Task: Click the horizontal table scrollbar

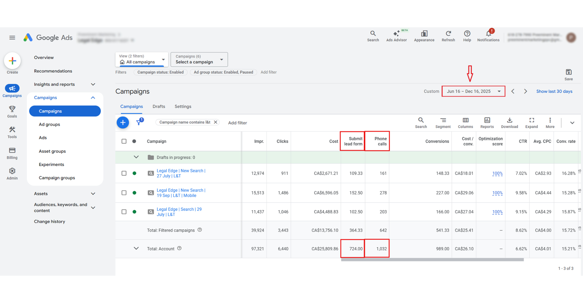Action: (x=432, y=260)
